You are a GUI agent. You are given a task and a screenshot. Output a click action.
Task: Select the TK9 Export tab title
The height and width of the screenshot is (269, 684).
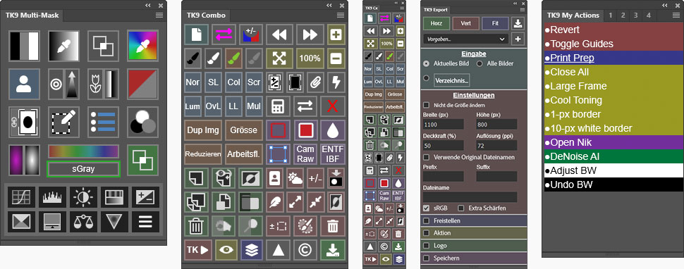coord(436,10)
